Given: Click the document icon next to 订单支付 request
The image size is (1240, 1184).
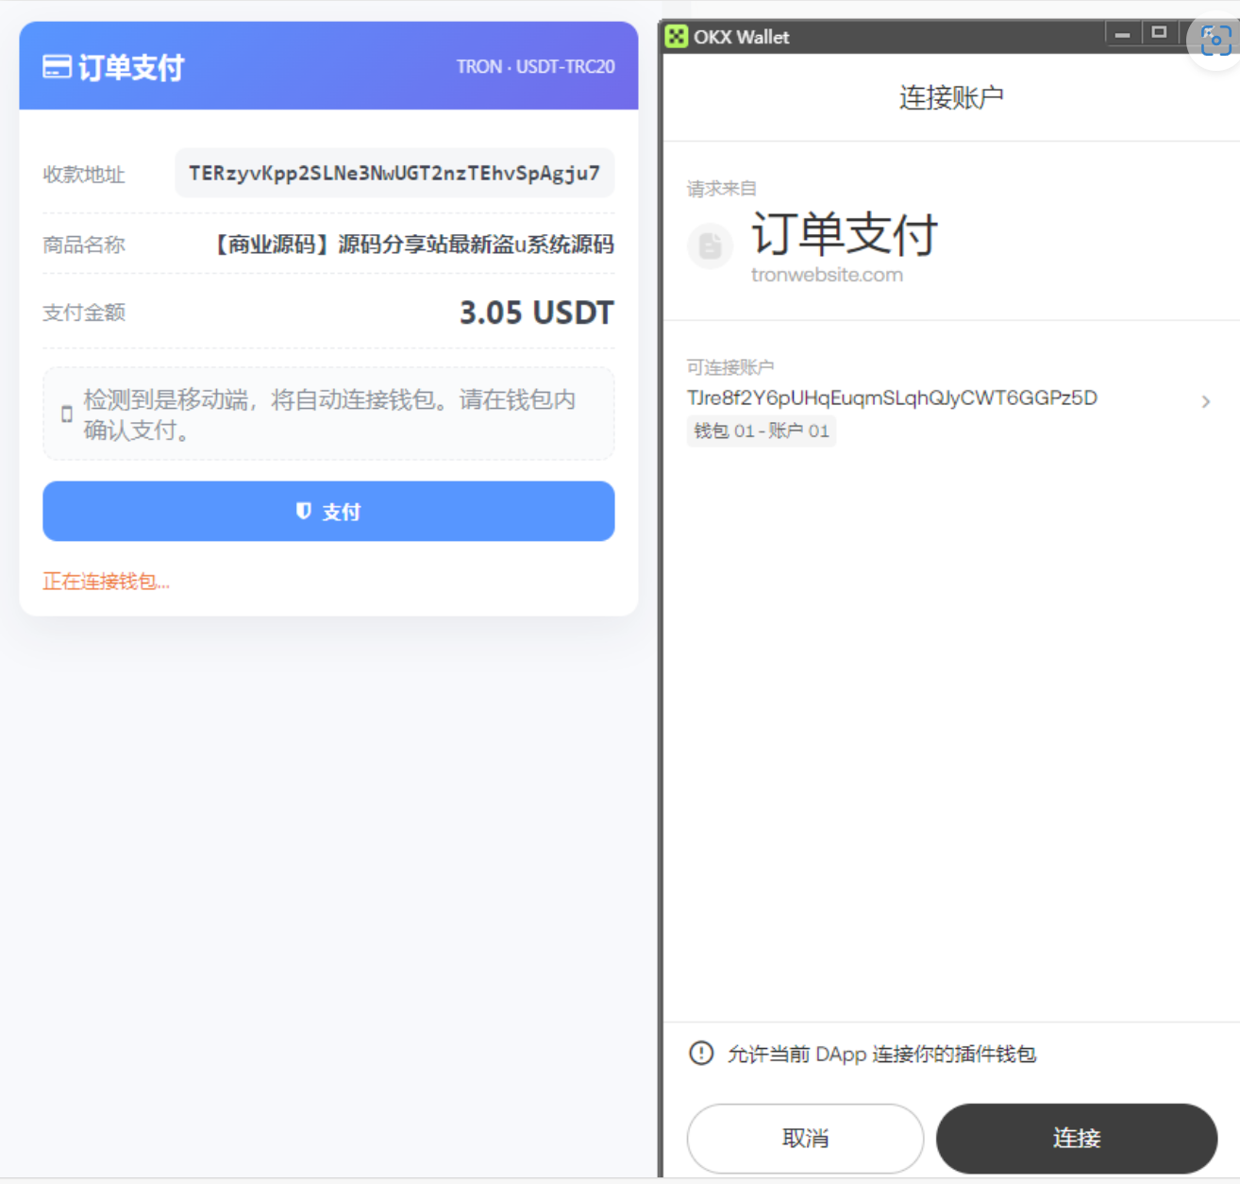Looking at the screenshot, I should 711,246.
